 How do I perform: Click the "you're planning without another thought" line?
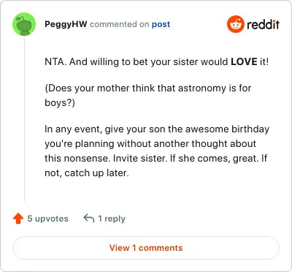[x=150, y=143]
